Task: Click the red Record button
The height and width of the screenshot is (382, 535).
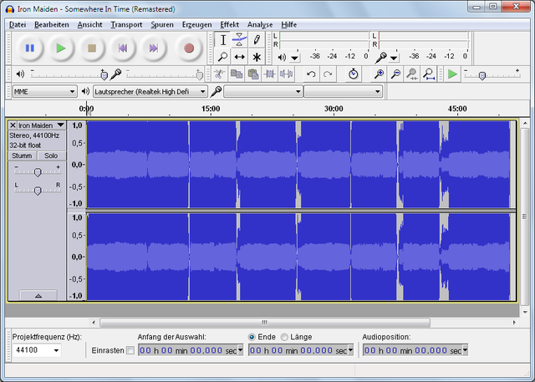Action: tap(189, 48)
